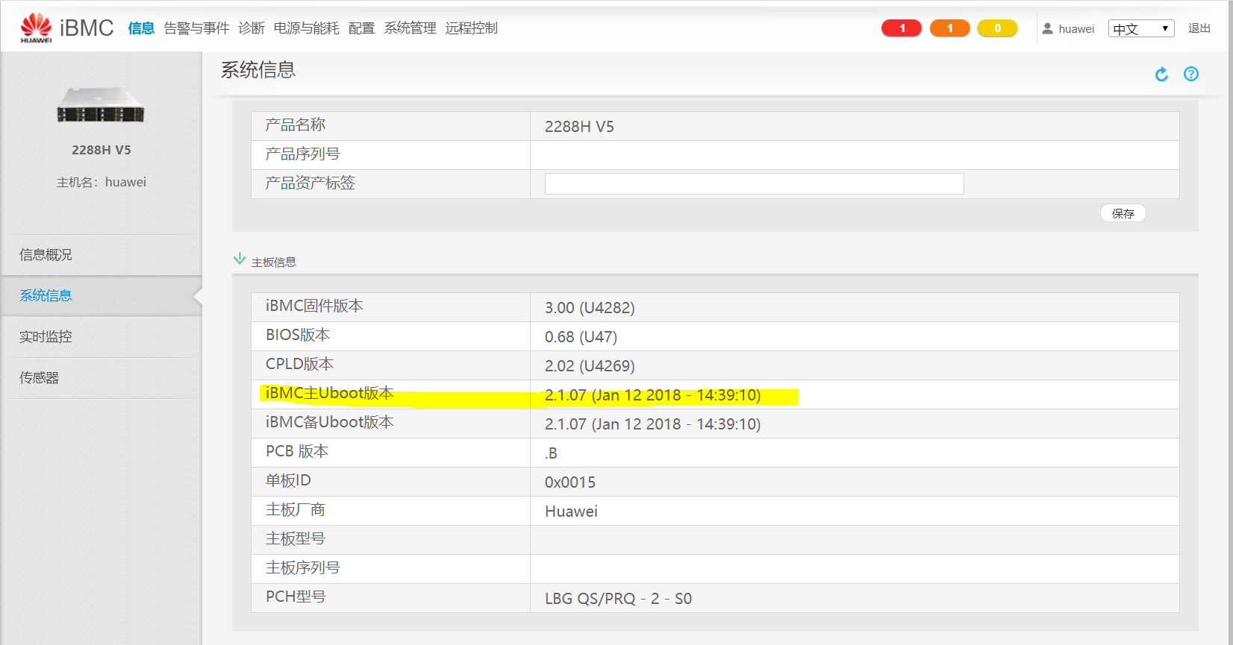Click the iBMC主Uboot版本 label

click(329, 393)
